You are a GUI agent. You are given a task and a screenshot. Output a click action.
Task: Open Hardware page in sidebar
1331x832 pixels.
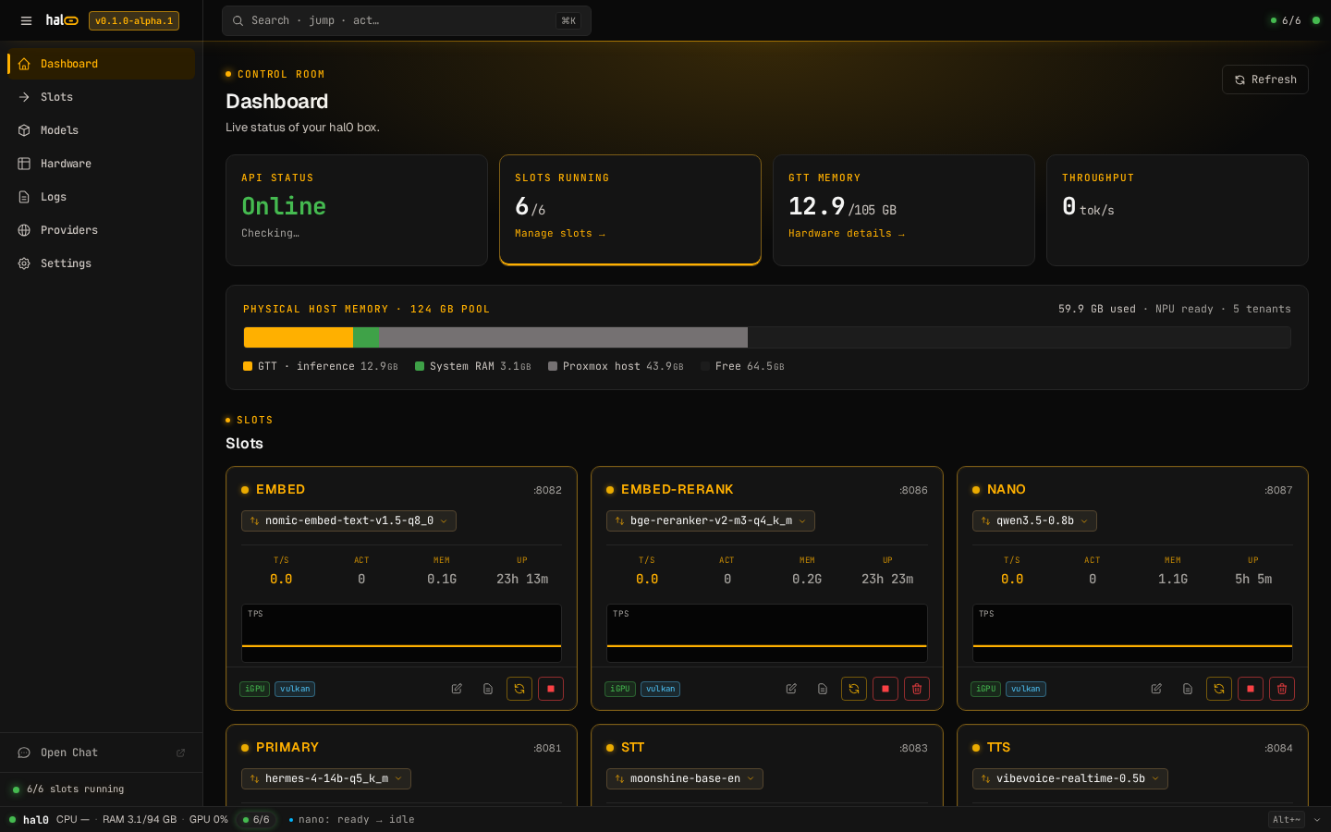(101, 164)
